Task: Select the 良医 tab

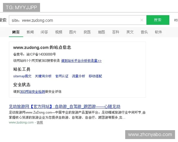Action: pyautogui.click(x=87, y=32)
